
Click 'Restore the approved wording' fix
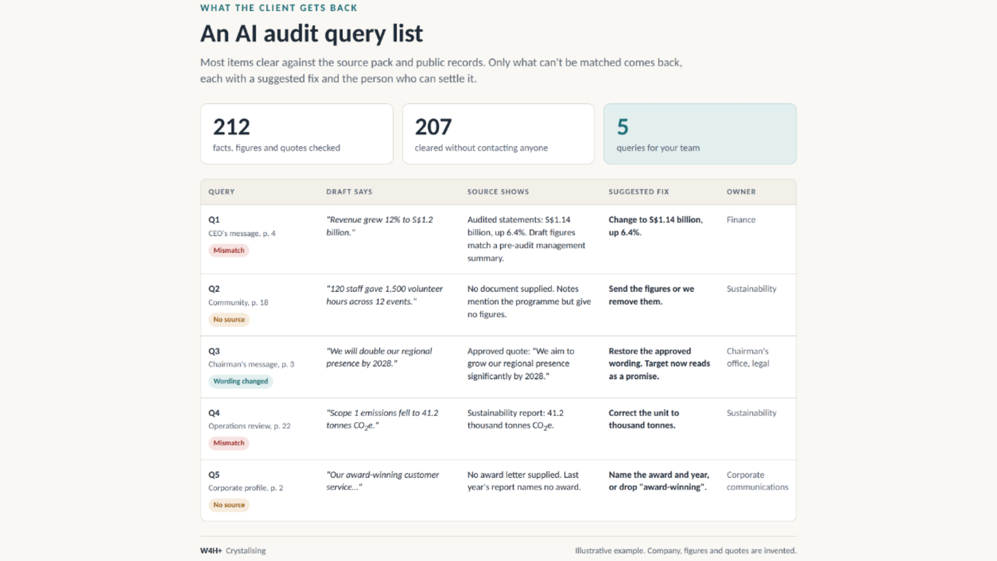[x=659, y=364]
